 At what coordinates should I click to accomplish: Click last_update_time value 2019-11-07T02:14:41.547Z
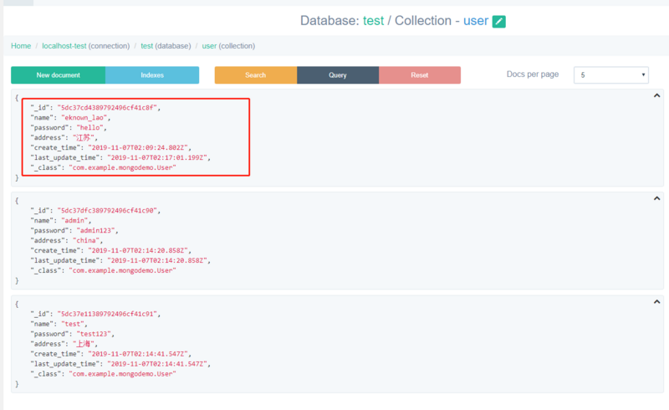[x=157, y=364]
